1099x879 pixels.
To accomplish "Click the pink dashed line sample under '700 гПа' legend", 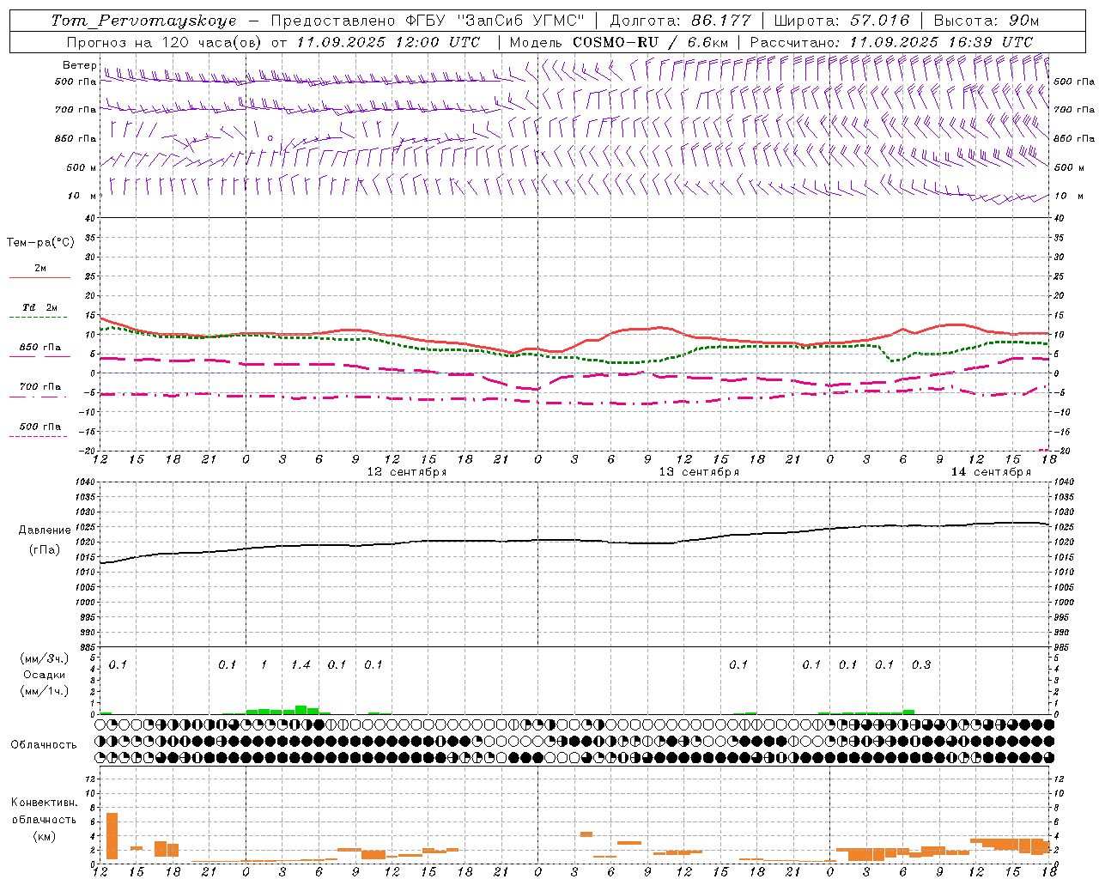I will pos(39,397).
